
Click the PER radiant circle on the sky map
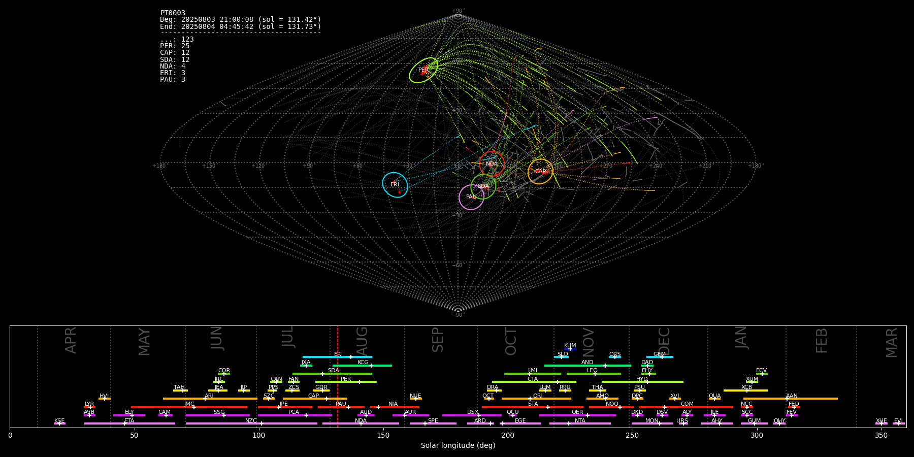[x=423, y=70]
